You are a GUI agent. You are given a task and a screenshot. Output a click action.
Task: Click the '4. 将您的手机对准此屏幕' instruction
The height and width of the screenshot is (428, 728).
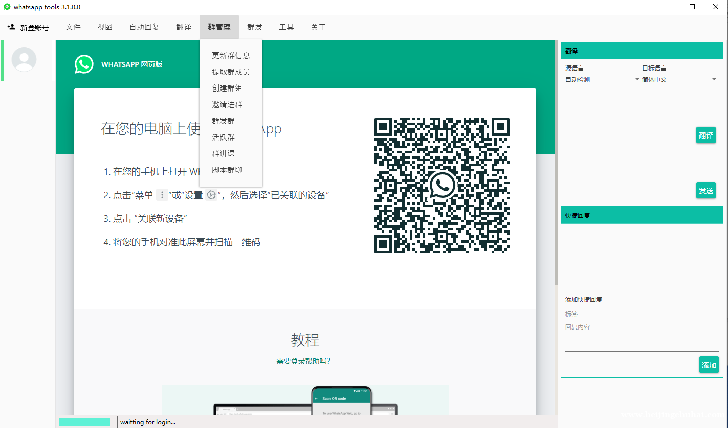[x=182, y=242]
